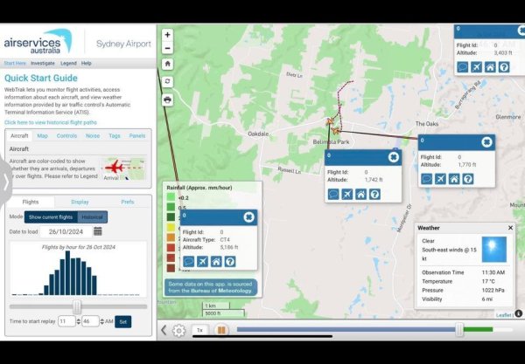Zoom in on the map

(x=167, y=35)
